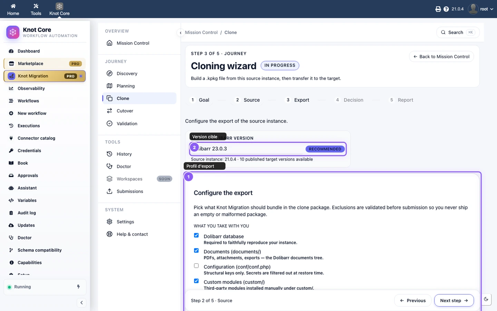The width and height of the screenshot is (497, 311).
Task: Open Marketplace PRO sidebar item
Action: (x=45, y=64)
